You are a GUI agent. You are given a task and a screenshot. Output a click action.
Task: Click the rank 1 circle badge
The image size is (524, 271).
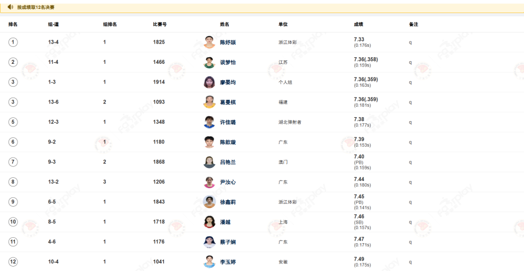13,43
